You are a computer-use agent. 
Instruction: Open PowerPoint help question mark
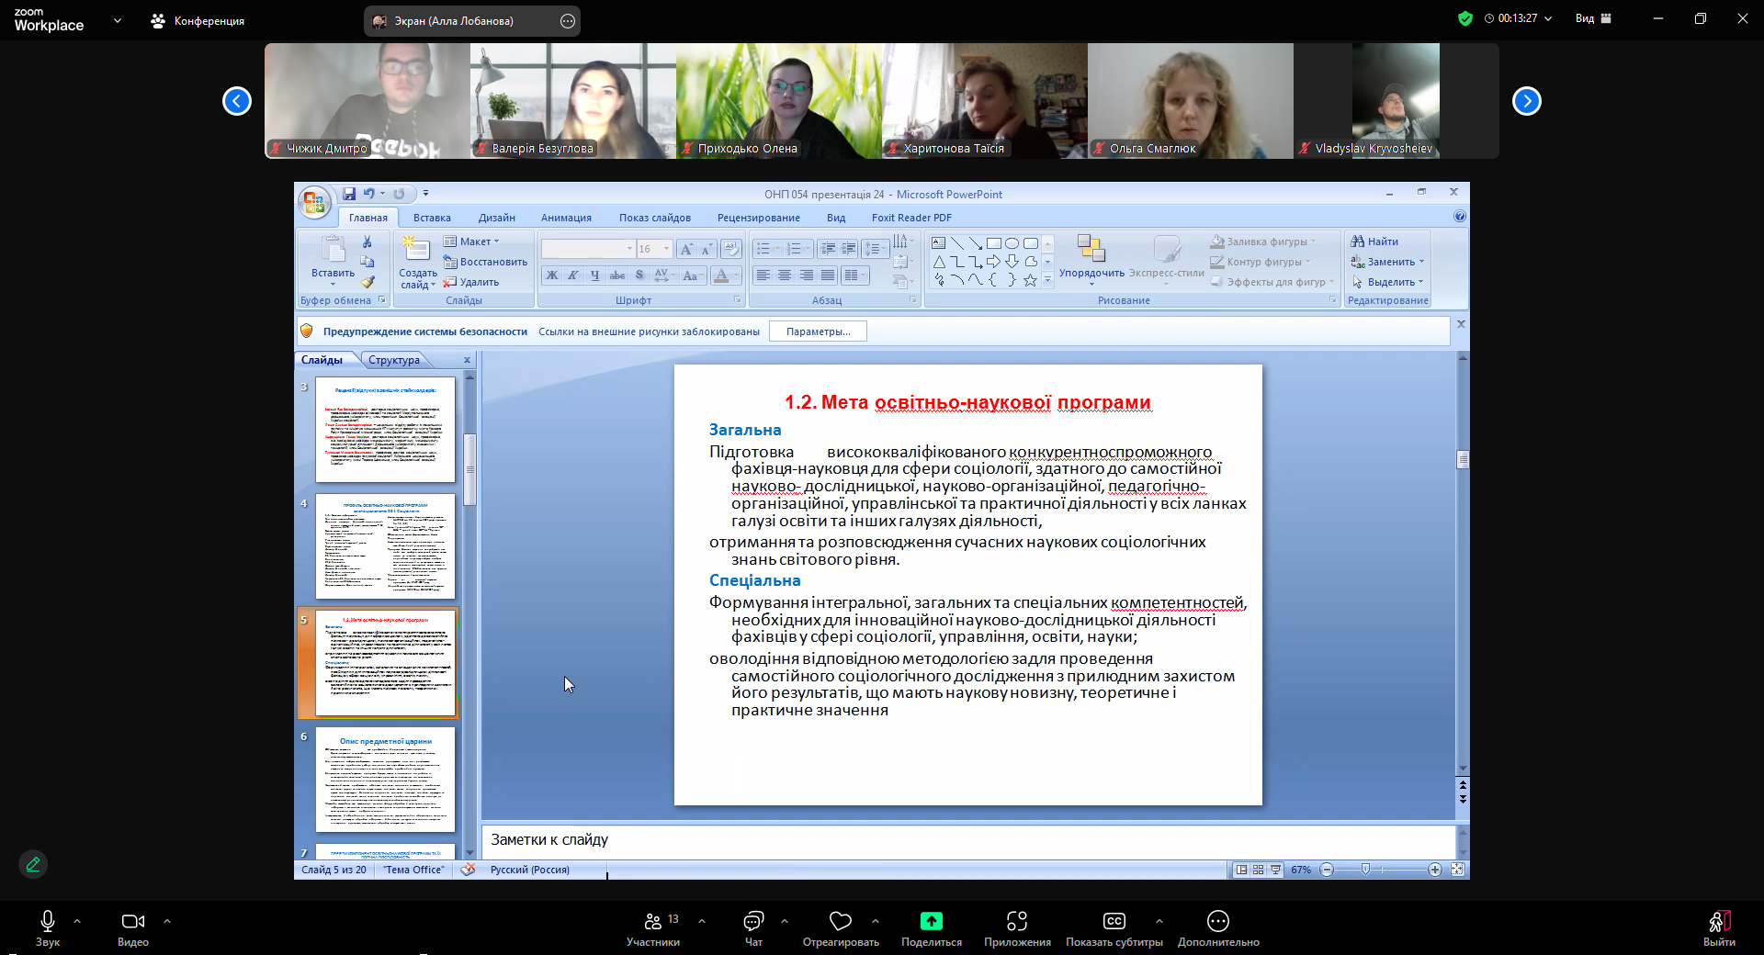[1460, 217]
